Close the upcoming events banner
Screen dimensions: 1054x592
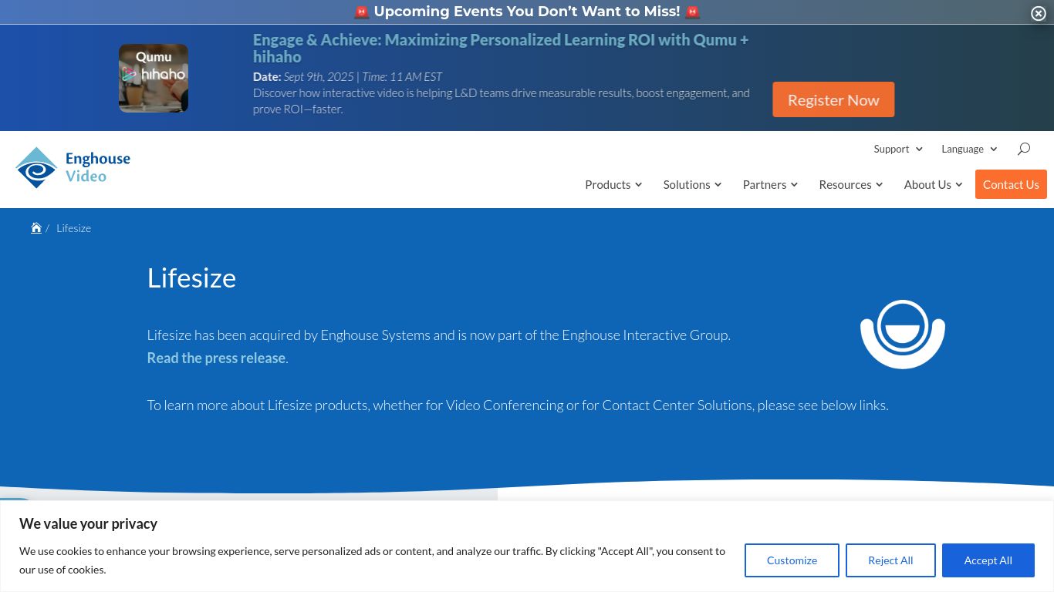[x=1039, y=13]
